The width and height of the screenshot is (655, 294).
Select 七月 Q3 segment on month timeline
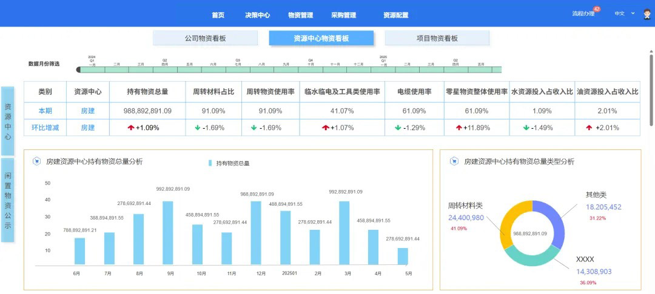click(238, 70)
